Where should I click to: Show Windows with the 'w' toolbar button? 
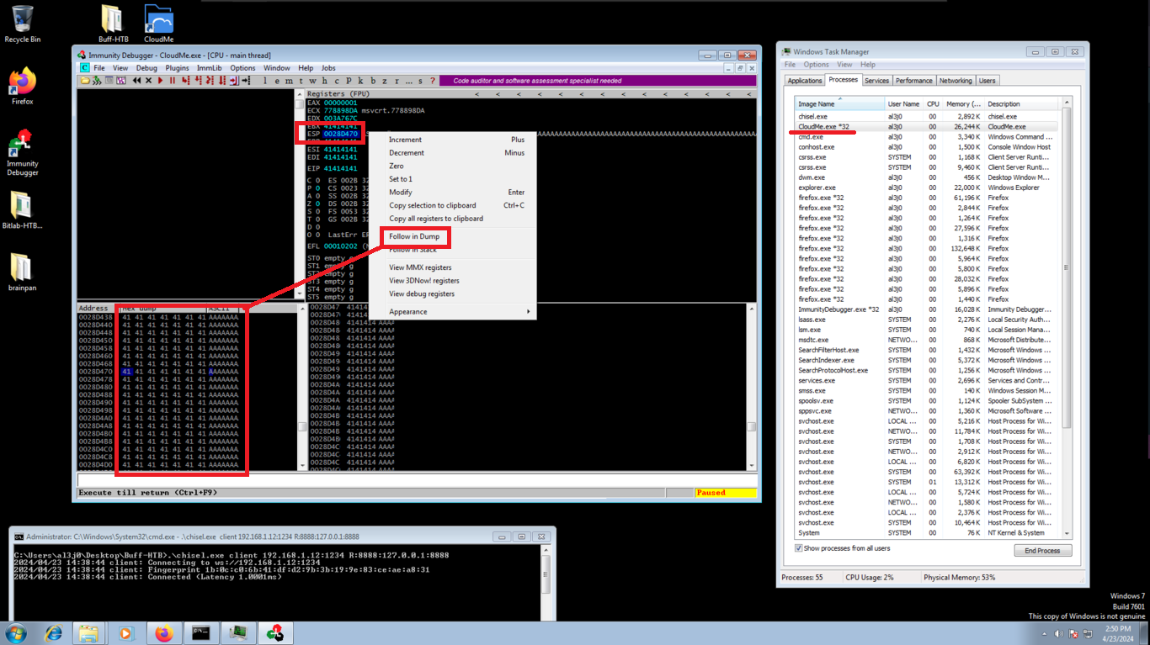(312, 81)
